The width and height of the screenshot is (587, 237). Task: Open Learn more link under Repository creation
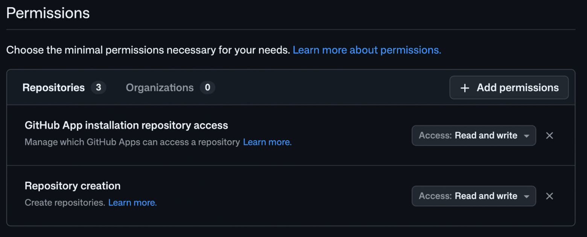tap(132, 202)
